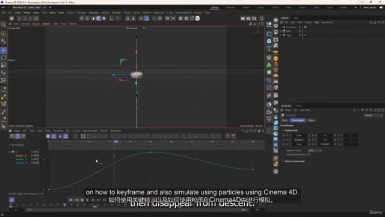385x217 pixels.
Task: Open timeline F-Curve menu
Action: pyautogui.click(x=76, y=131)
